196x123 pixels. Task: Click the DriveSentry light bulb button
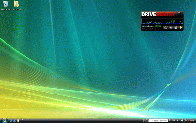click(x=181, y=28)
